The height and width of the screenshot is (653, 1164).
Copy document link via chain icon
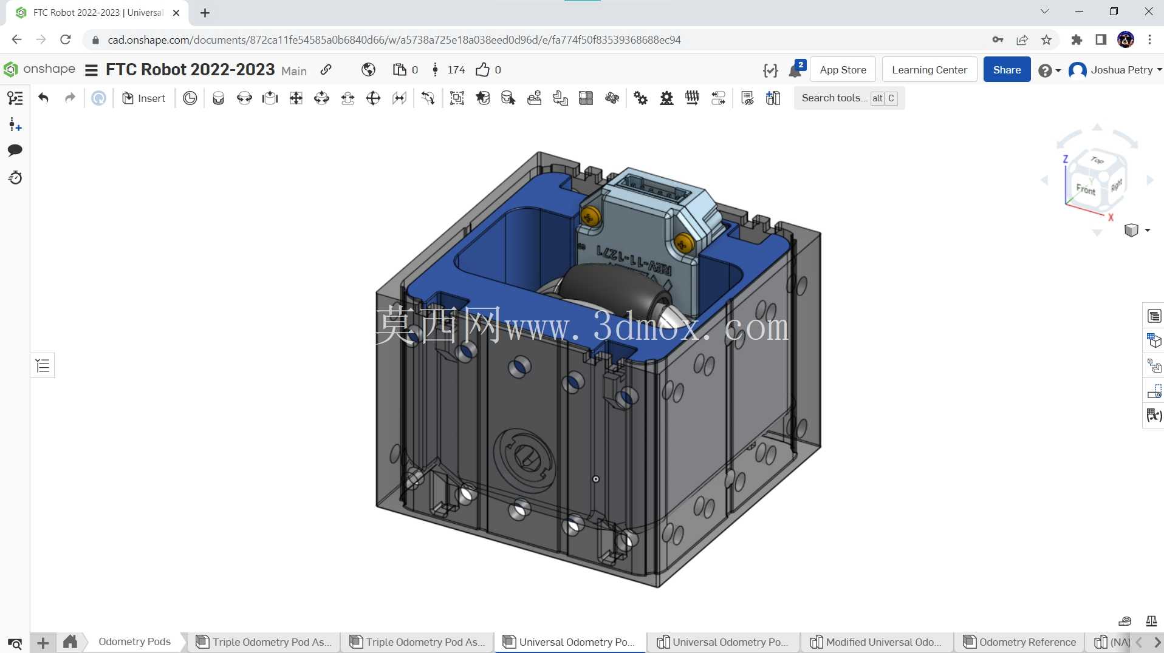point(326,70)
